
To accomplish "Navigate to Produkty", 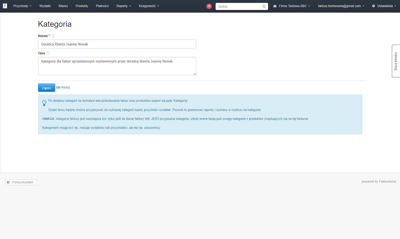I will pyautogui.click(x=82, y=6).
